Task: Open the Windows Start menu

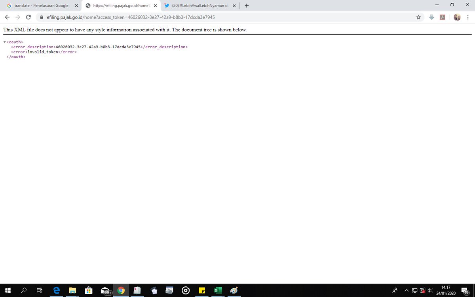Action: 8,290
